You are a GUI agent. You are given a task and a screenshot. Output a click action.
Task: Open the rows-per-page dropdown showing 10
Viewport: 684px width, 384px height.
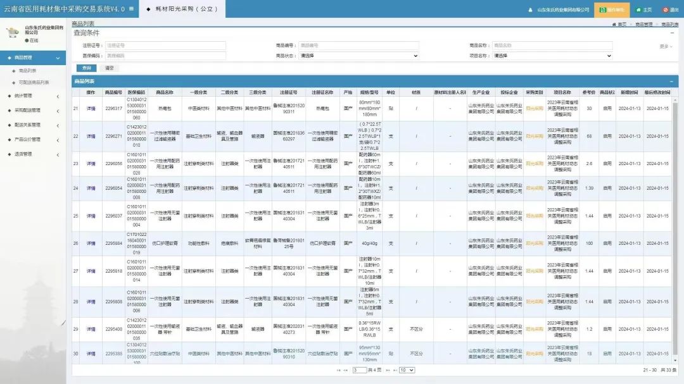pos(407,370)
